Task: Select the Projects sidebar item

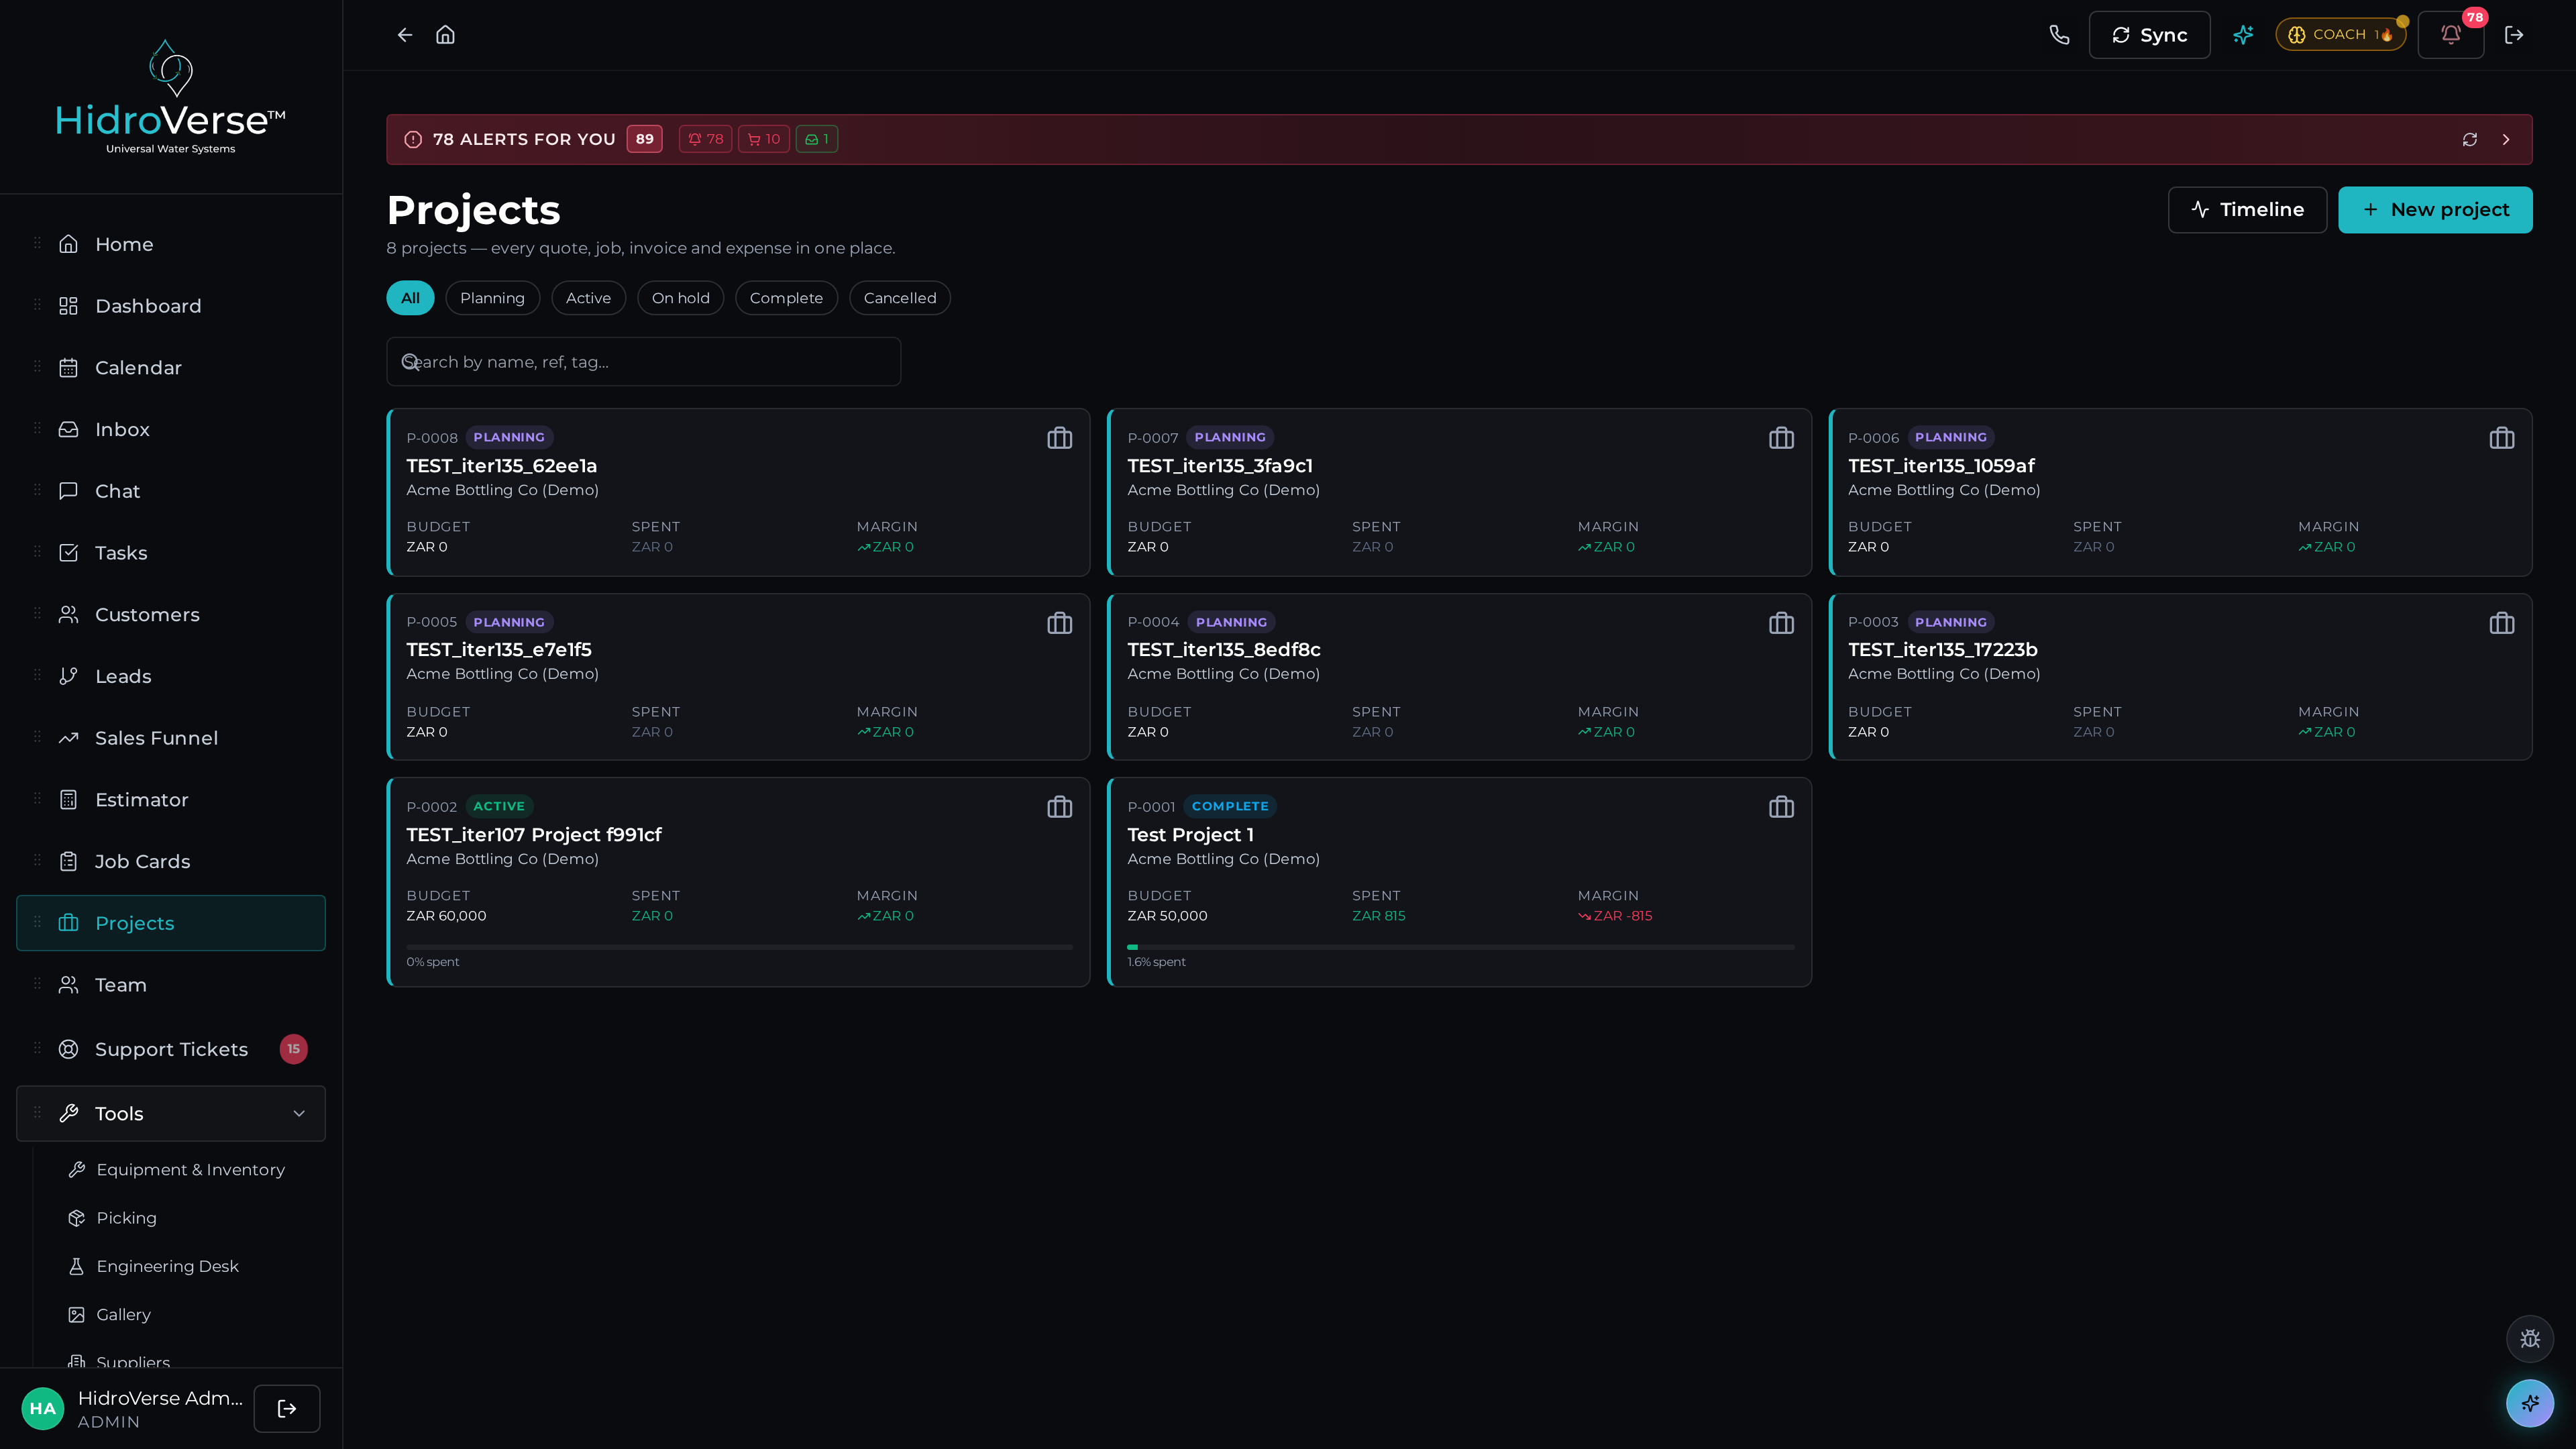Action: 171,923
